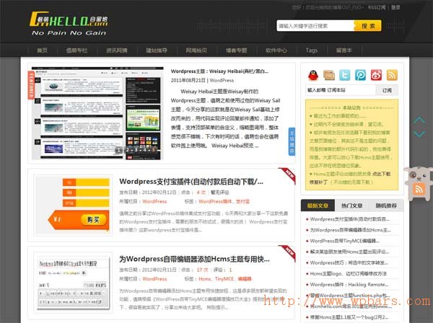Click the mascot holding the RSS icon
This screenshot has width=433, height=323.
(x=419, y=183)
